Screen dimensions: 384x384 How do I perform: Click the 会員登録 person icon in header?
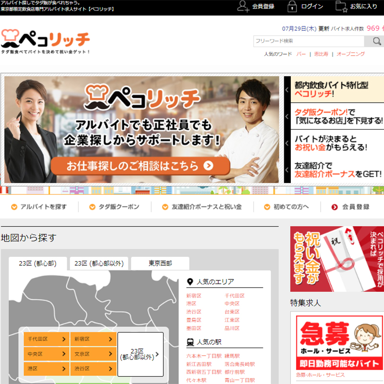243,6
